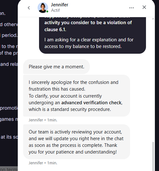Click the 'Our team is actively reviewing' message

[76, 142]
